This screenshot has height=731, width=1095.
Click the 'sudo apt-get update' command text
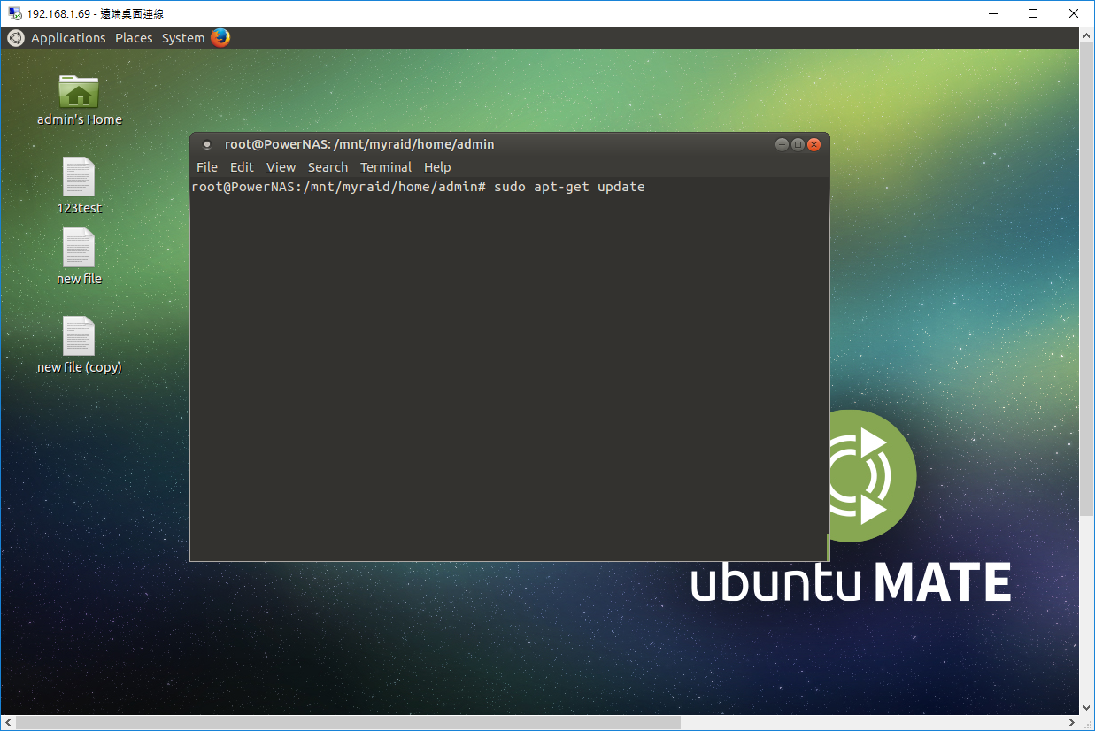pos(569,187)
